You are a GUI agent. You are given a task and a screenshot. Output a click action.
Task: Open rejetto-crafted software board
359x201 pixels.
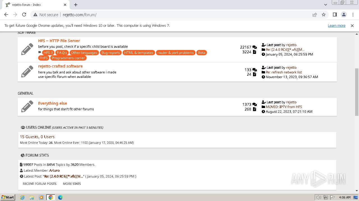[x=60, y=66]
